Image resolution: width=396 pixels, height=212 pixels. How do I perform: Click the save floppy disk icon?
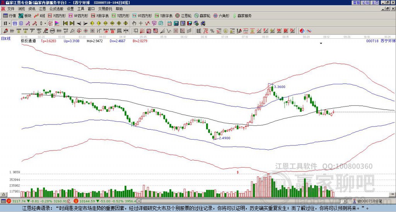click(189, 23)
